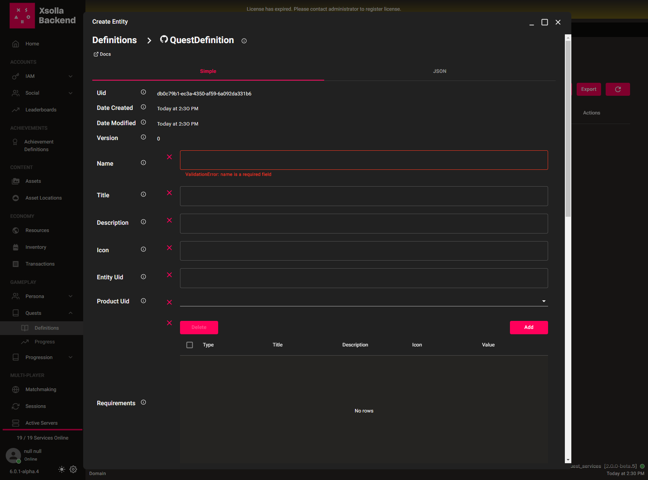
Task: Collapse the Quests sidebar section
Action: [71, 313]
